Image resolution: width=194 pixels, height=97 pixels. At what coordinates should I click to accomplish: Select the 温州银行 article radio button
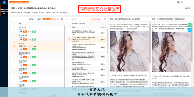[x=69, y=74]
